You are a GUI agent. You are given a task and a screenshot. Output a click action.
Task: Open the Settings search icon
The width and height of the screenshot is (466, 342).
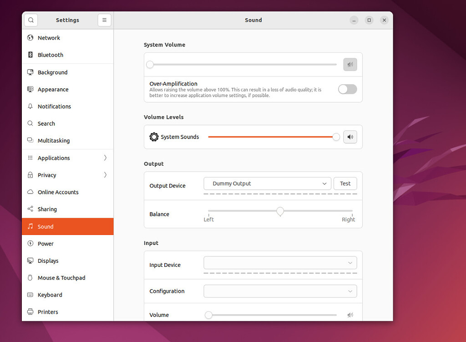click(31, 20)
